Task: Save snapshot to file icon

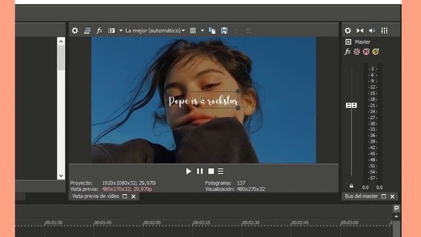Action: point(224,31)
